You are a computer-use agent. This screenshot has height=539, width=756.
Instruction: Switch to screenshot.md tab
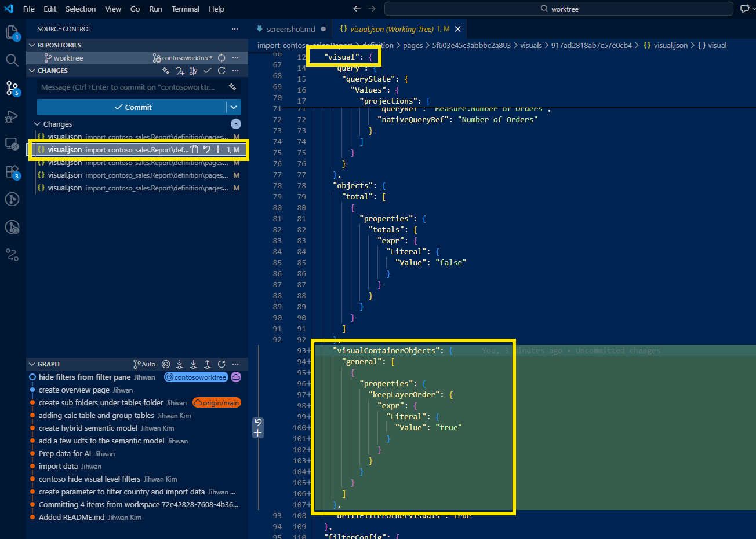[290, 29]
